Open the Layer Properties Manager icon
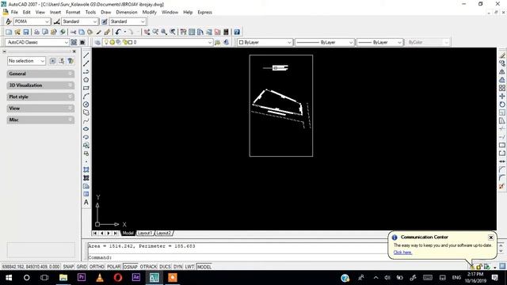Image resolution: width=507 pixels, height=285 pixels. click(97, 42)
